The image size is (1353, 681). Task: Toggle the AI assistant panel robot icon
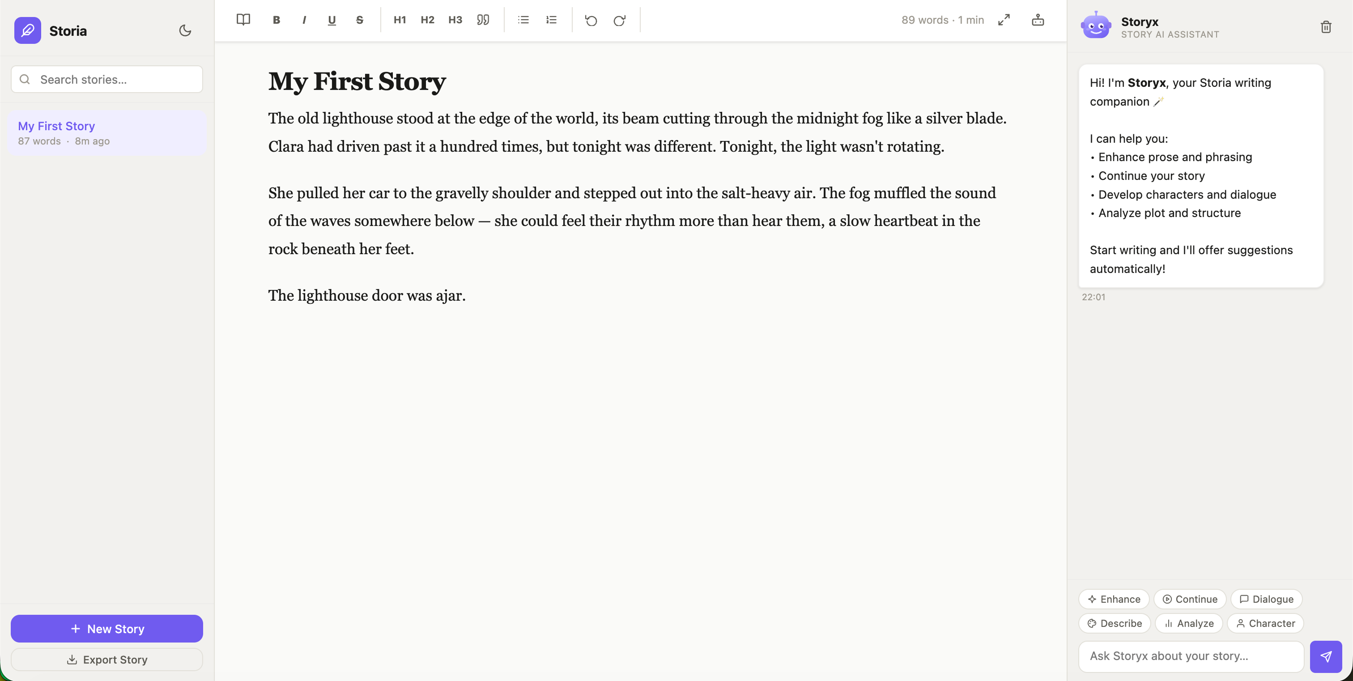[x=1038, y=20]
